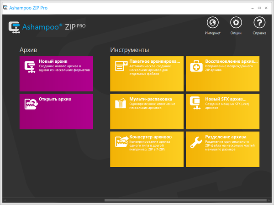Click the Новый архив clamp icon
Image resolution: width=274 pixels, height=205 pixels.
pyautogui.click(x=31, y=66)
